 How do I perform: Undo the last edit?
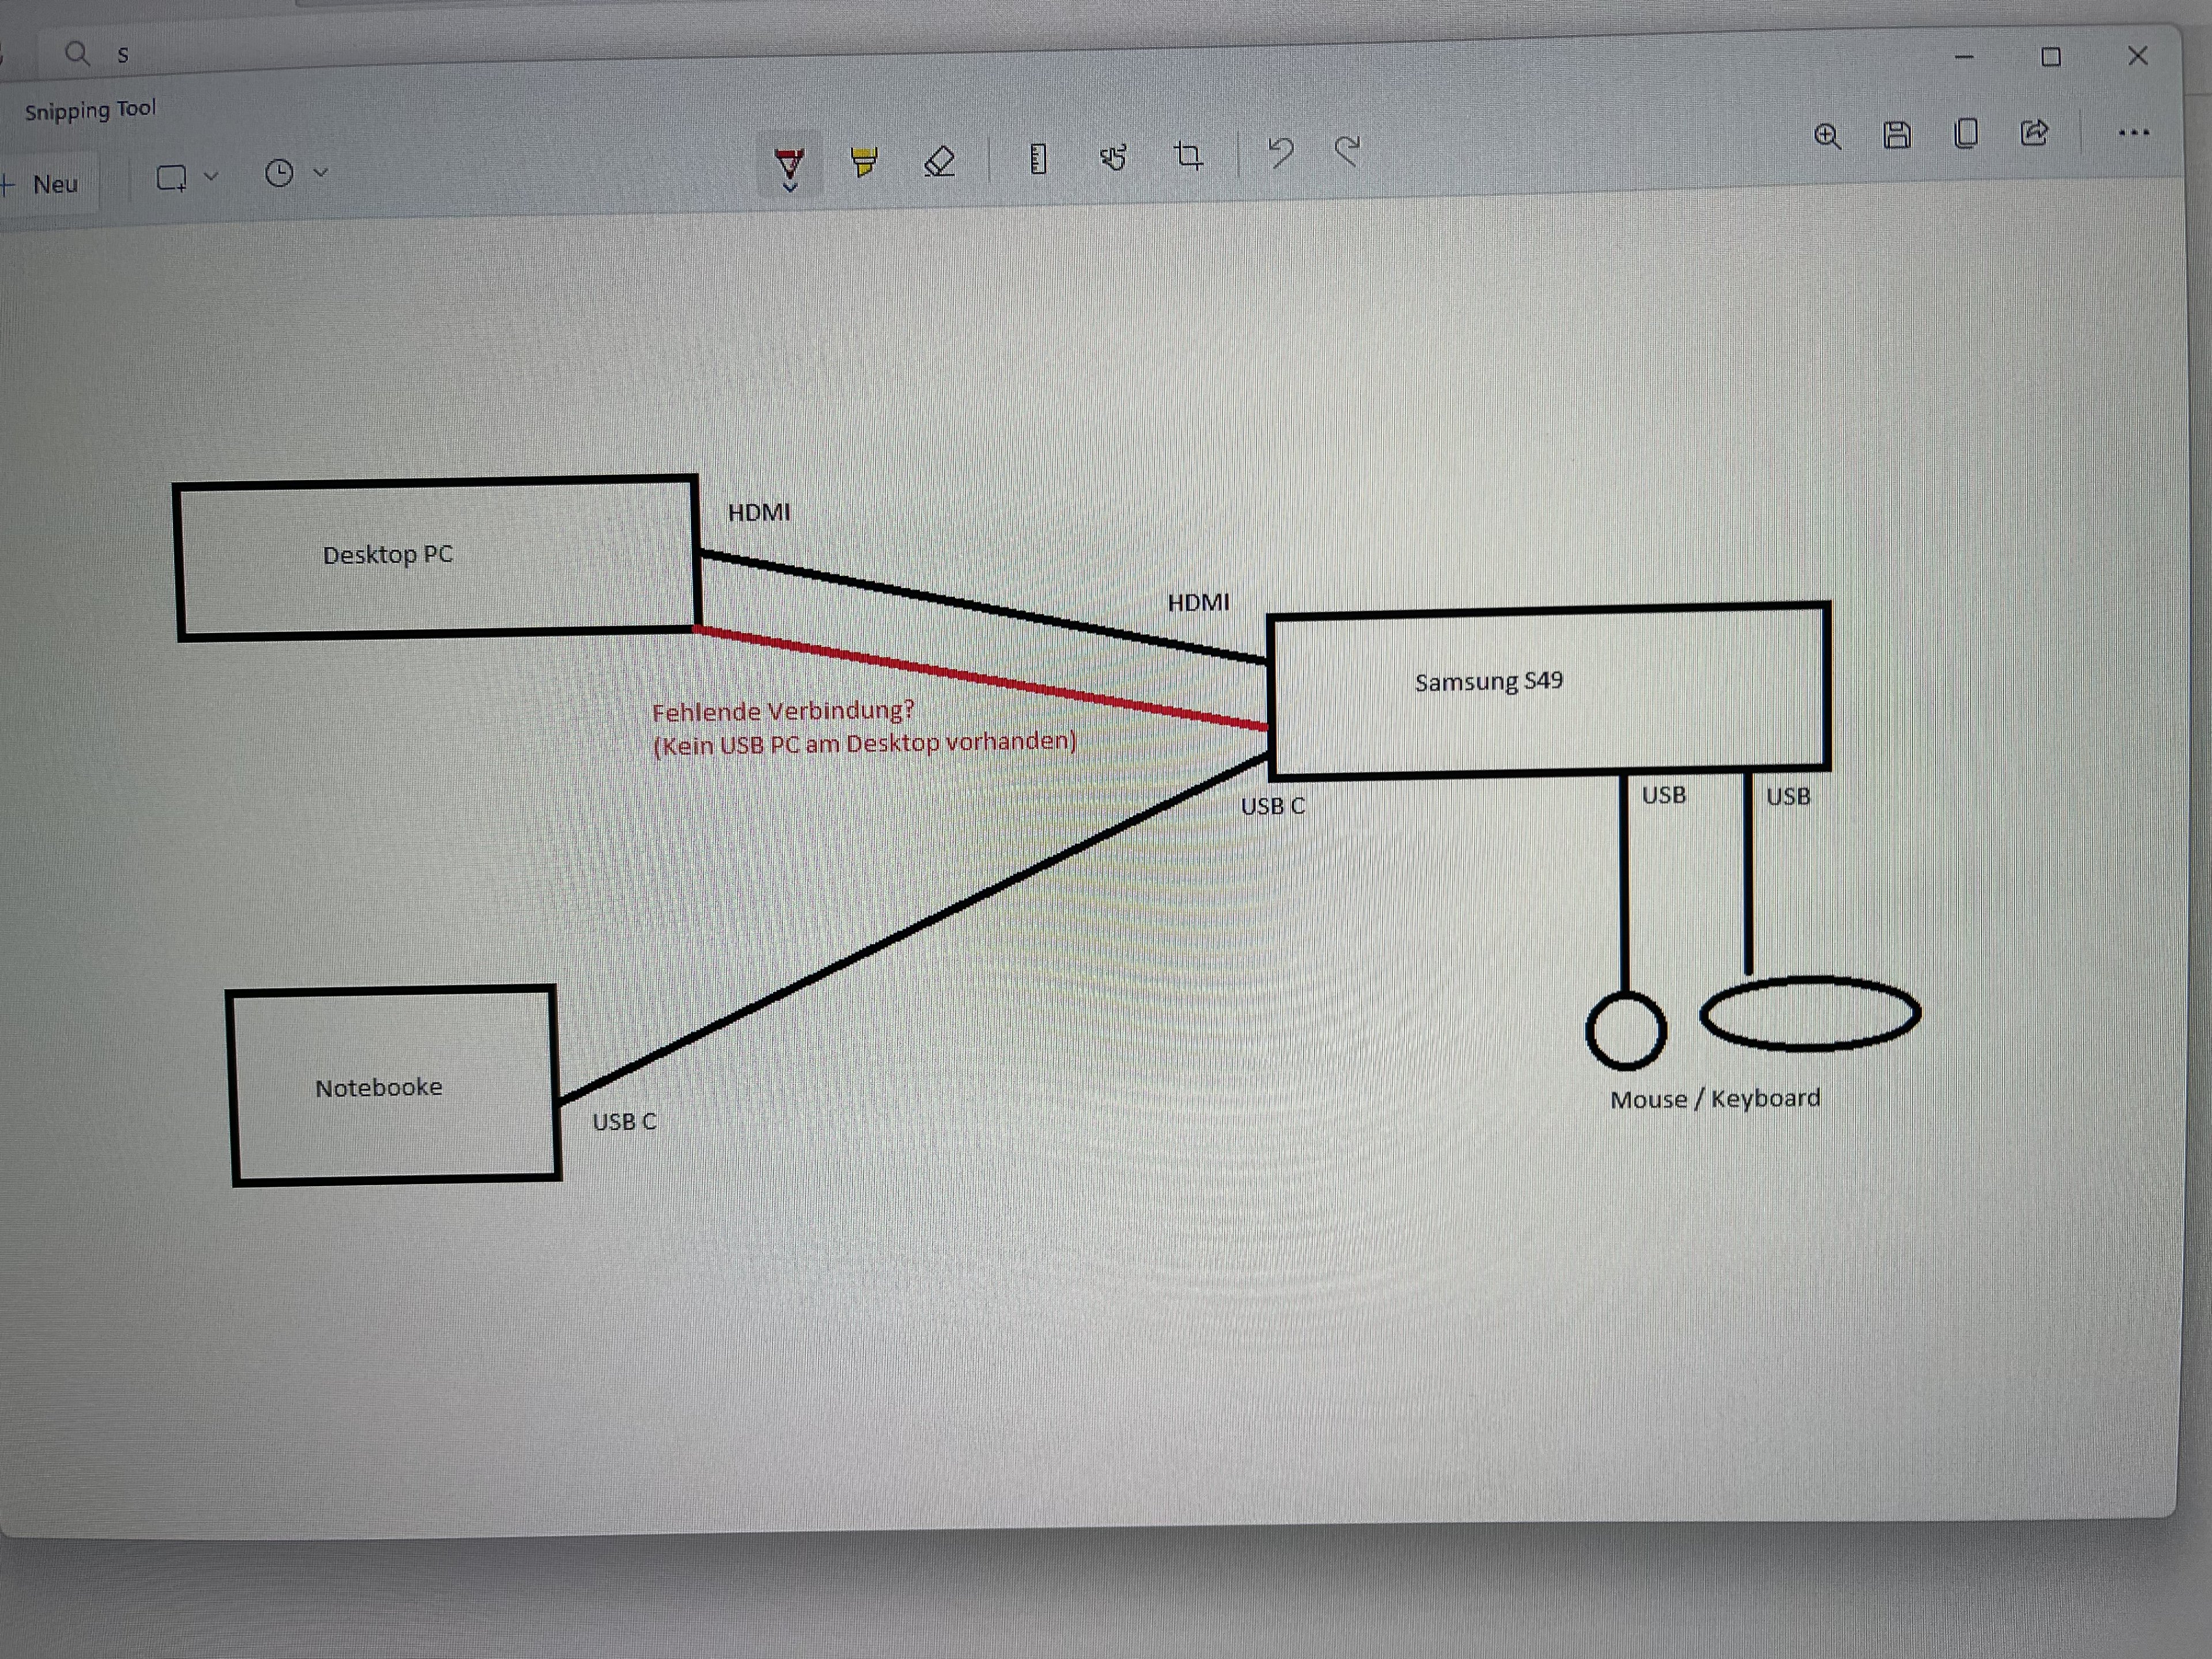click(1281, 153)
